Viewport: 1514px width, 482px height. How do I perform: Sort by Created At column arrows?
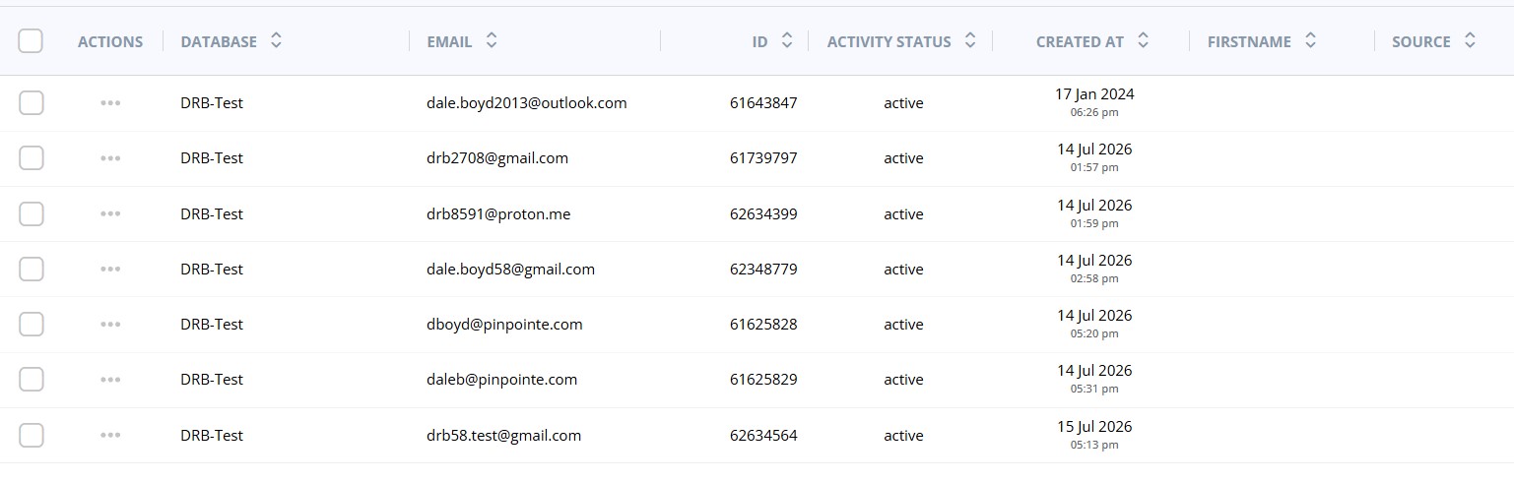pyautogui.click(x=1143, y=41)
